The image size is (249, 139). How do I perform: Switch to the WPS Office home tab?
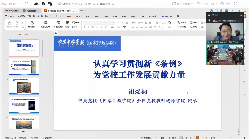[x=12, y=10]
